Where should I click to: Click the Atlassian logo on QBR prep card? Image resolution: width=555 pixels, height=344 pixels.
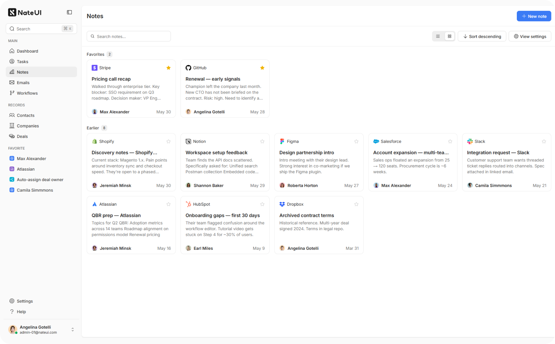95,204
